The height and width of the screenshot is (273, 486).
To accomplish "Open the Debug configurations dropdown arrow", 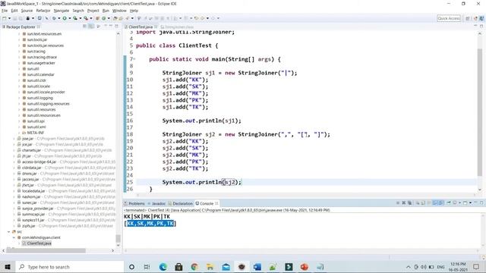I will 59,18.
